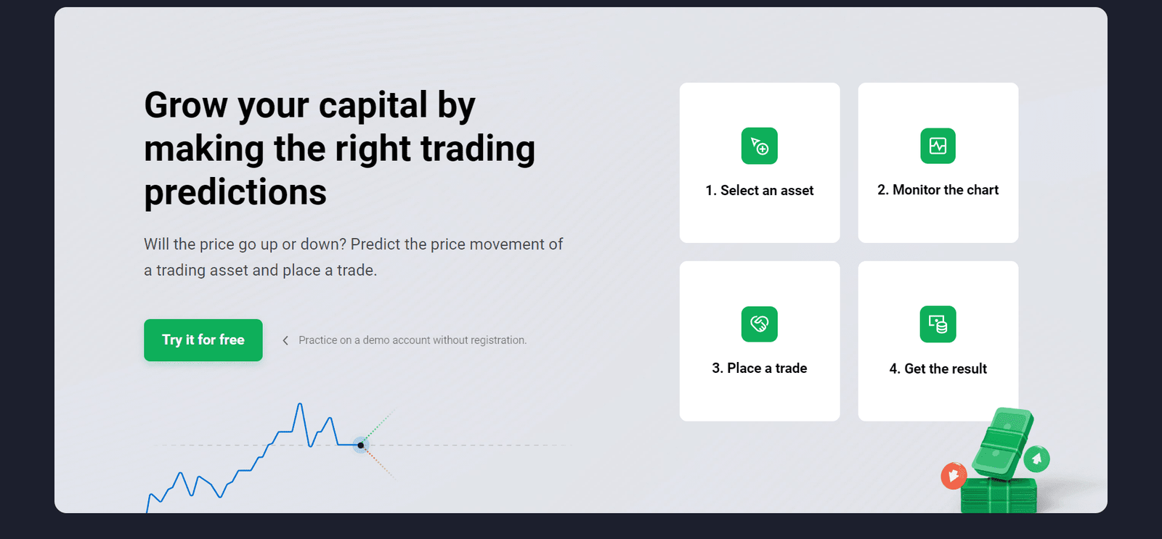The width and height of the screenshot is (1162, 539).
Task: Click the '1. Select an asset' label
Action: pos(759,191)
